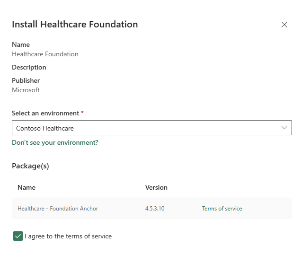Click the Description field label
This screenshot has width=301, height=254.
[29, 67]
